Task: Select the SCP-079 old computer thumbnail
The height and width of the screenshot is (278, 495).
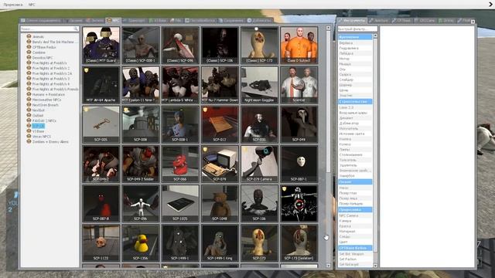Action: pos(220,164)
